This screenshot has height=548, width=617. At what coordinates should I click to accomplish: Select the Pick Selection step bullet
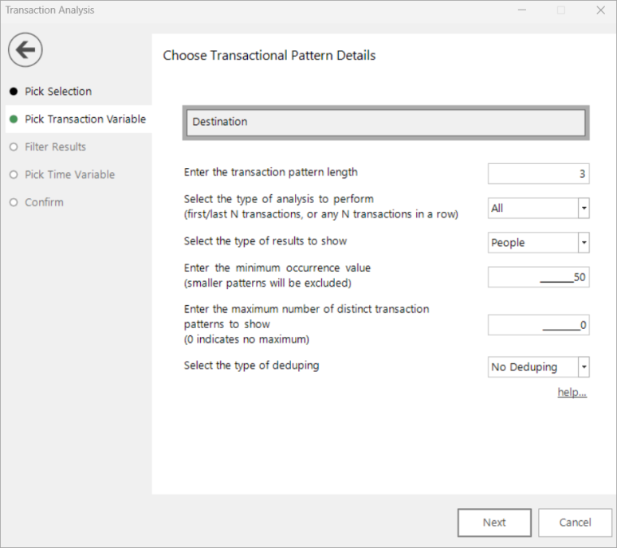tap(14, 92)
